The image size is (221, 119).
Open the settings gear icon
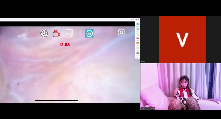click(121, 32)
